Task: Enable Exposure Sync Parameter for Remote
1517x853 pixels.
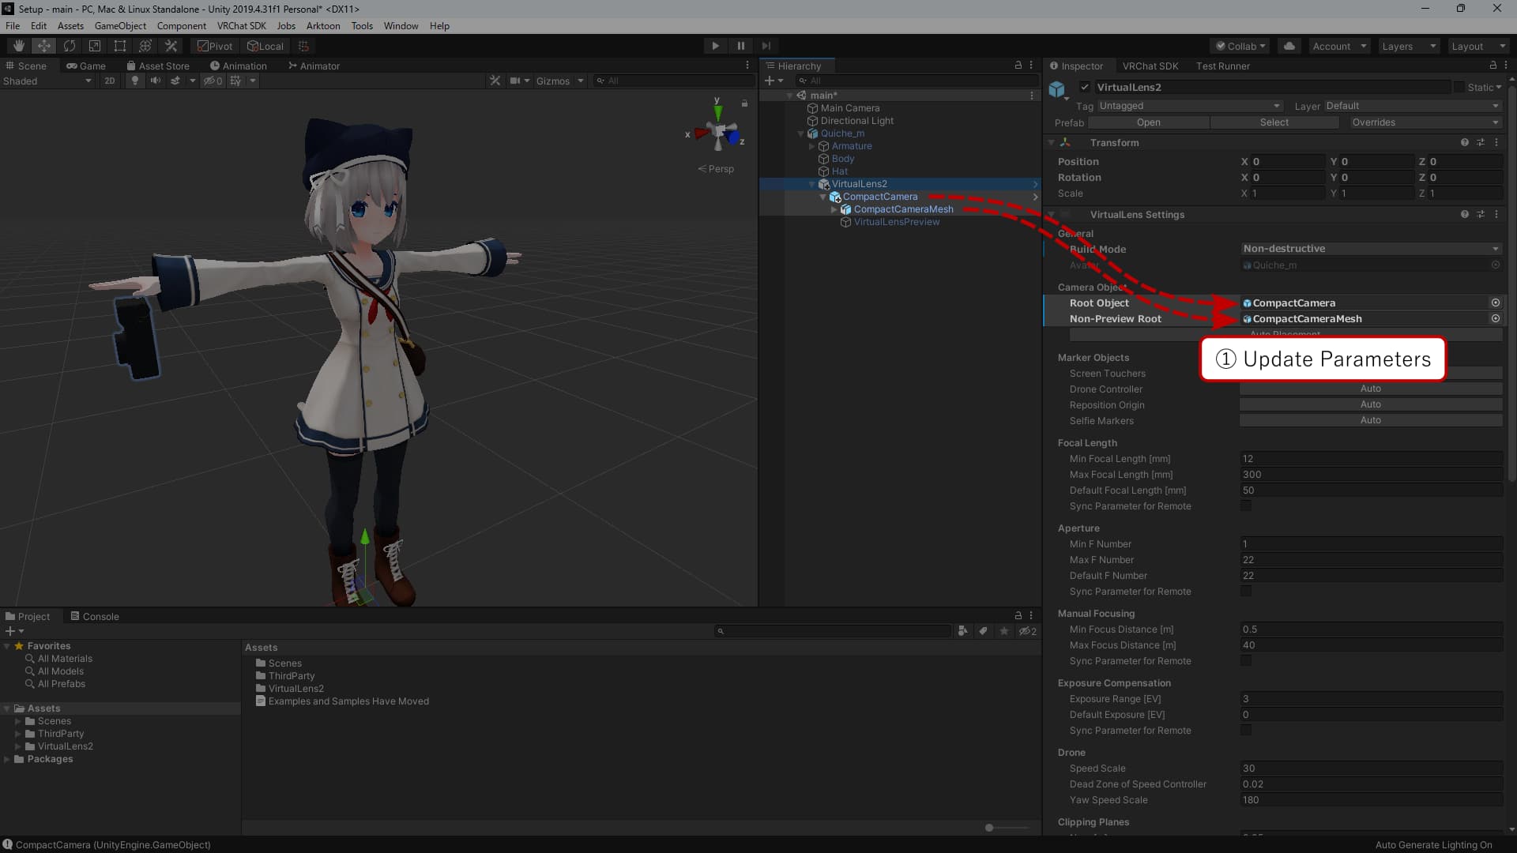Action: (1246, 731)
